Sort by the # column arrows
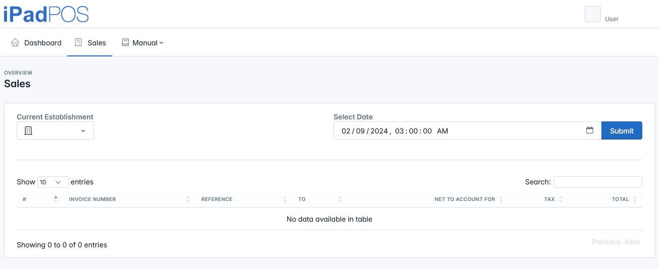Viewport: 659px width, 269px height. coord(56,199)
